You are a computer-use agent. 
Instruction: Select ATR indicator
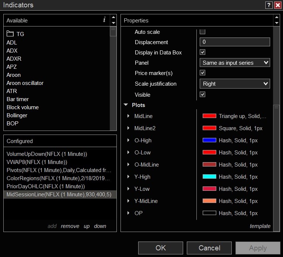click(12, 91)
